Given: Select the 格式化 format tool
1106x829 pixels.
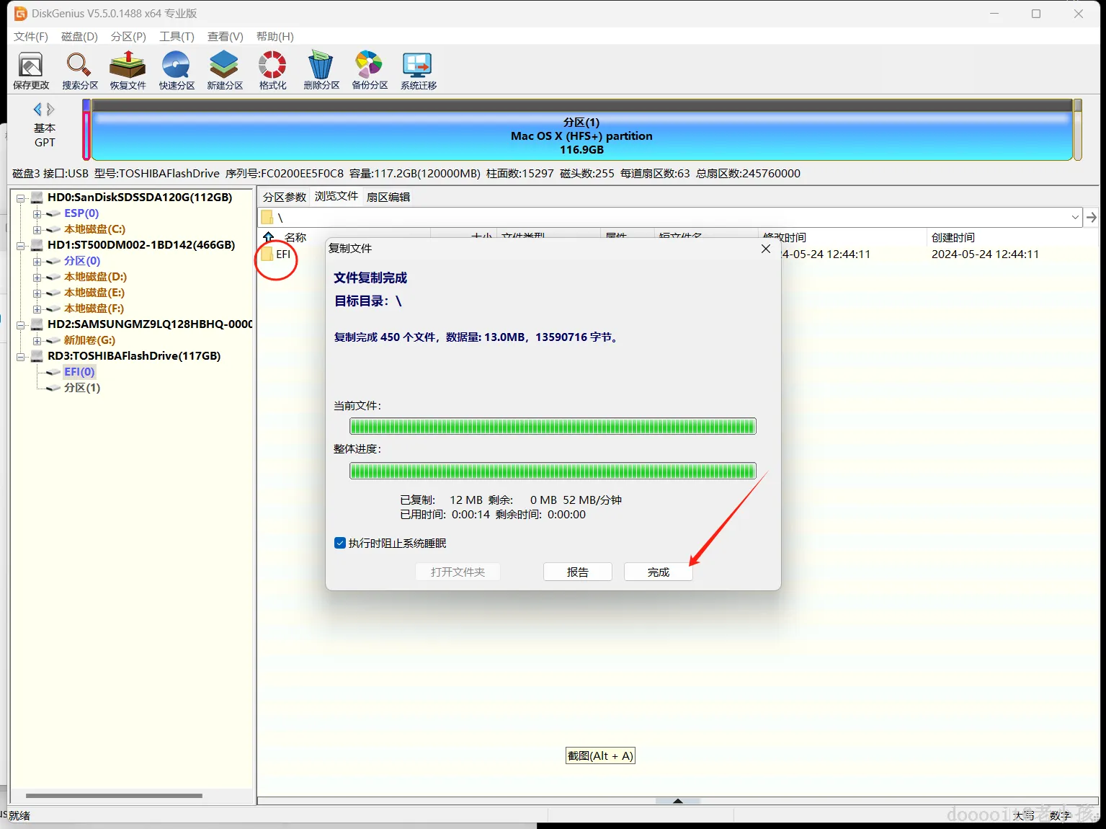Looking at the screenshot, I should tap(272, 71).
